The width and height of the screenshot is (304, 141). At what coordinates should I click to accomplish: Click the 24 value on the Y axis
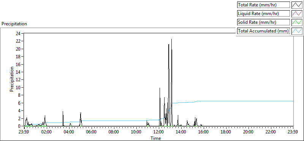coord(18,33)
